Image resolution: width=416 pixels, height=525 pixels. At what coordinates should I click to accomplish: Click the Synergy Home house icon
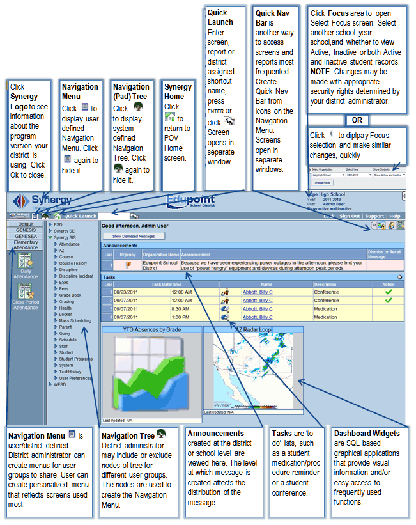click(58, 216)
